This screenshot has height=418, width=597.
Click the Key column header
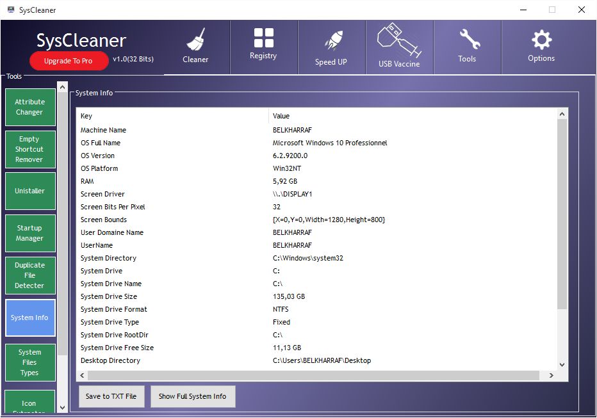point(173,116)
